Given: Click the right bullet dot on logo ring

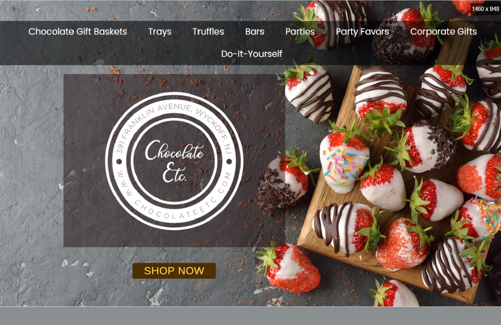Looking at the screenshot, I should (x=229, y=161).
